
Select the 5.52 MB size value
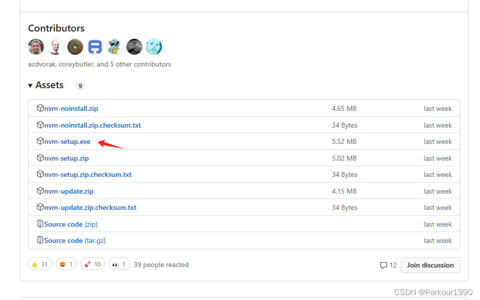point(344,141)
